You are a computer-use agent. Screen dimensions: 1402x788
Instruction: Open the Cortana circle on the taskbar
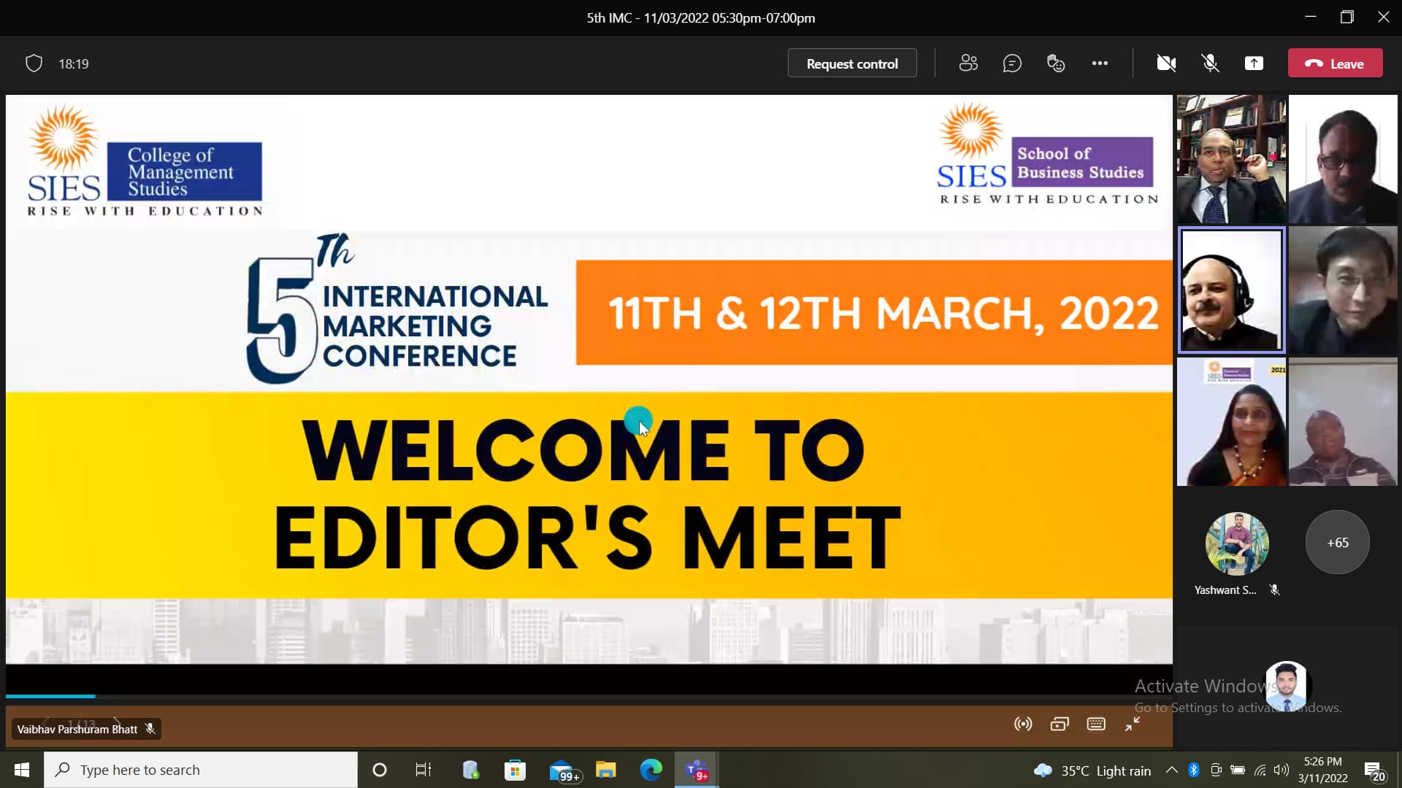coord(379,770)
